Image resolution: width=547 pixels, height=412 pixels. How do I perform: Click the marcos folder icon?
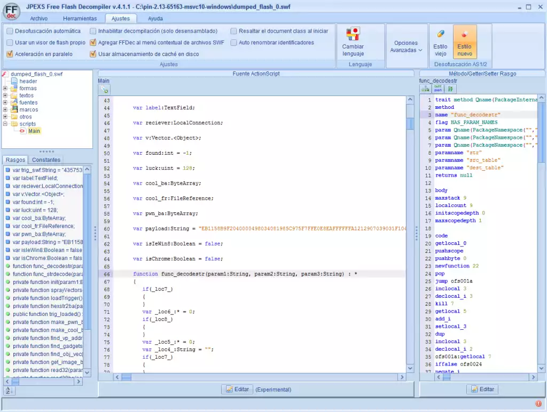(14, 109)
